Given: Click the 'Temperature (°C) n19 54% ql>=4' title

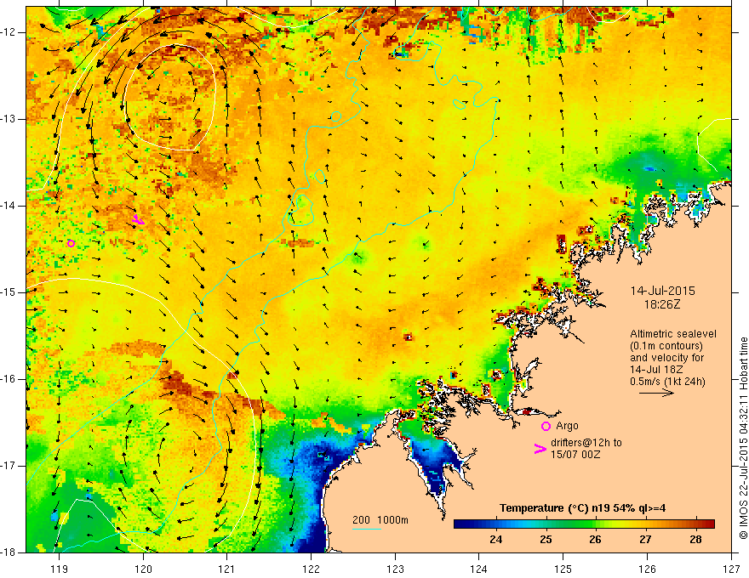Looking at the screenshot, I should coord(582,508).
